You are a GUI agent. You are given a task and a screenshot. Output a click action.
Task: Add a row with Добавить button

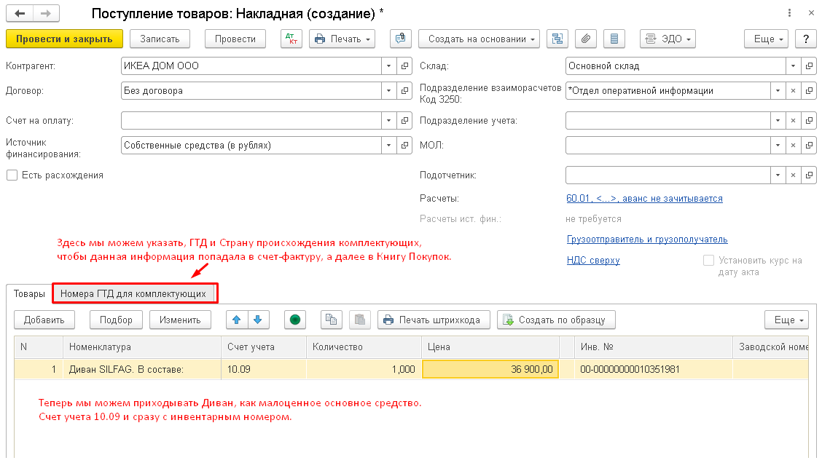tap(44, 320)
